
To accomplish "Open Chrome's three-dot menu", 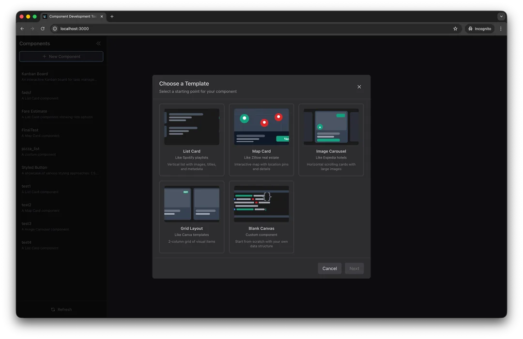I will [x=501, y=29].
